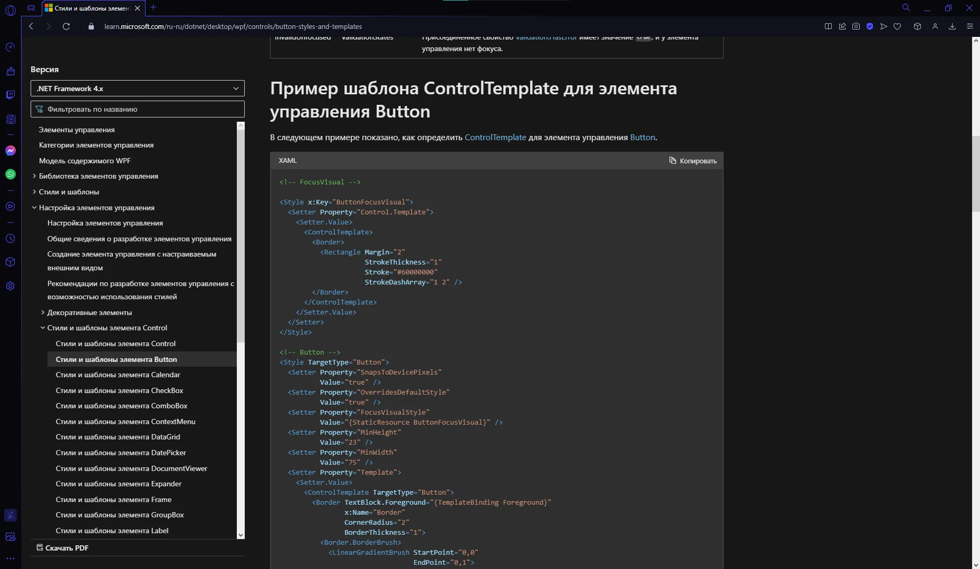Open a new tab with plus button
The height and width of the screenshot is (569, 980).
(x=153, y=7)
